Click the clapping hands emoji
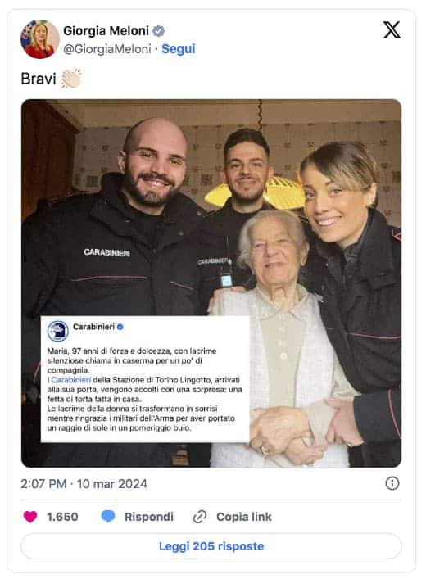Viewport: 426px width, 579px height. click(71, 79)
